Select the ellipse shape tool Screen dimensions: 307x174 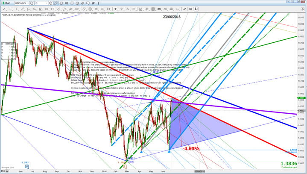pyautogui.click(x=46, y=9)
